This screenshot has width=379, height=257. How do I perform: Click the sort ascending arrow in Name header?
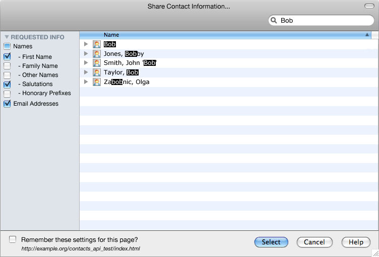(x=367, y=35)
